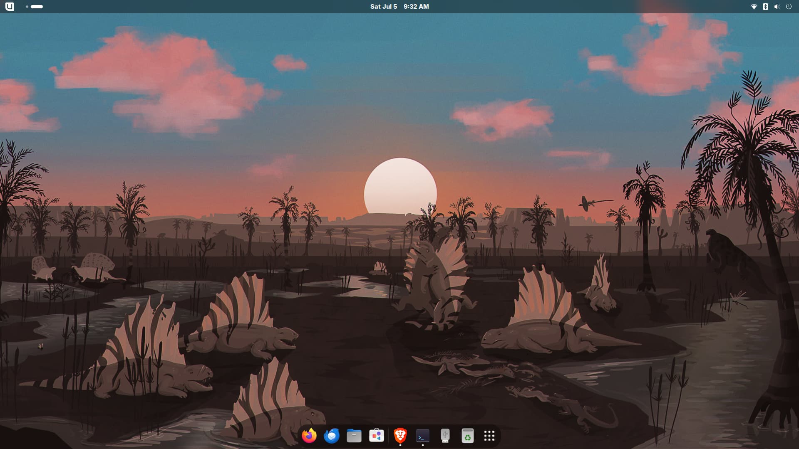Switch to the inactive workspace dot
The image size is (799, 449).
pyautogui.click(x=27, y=7)
